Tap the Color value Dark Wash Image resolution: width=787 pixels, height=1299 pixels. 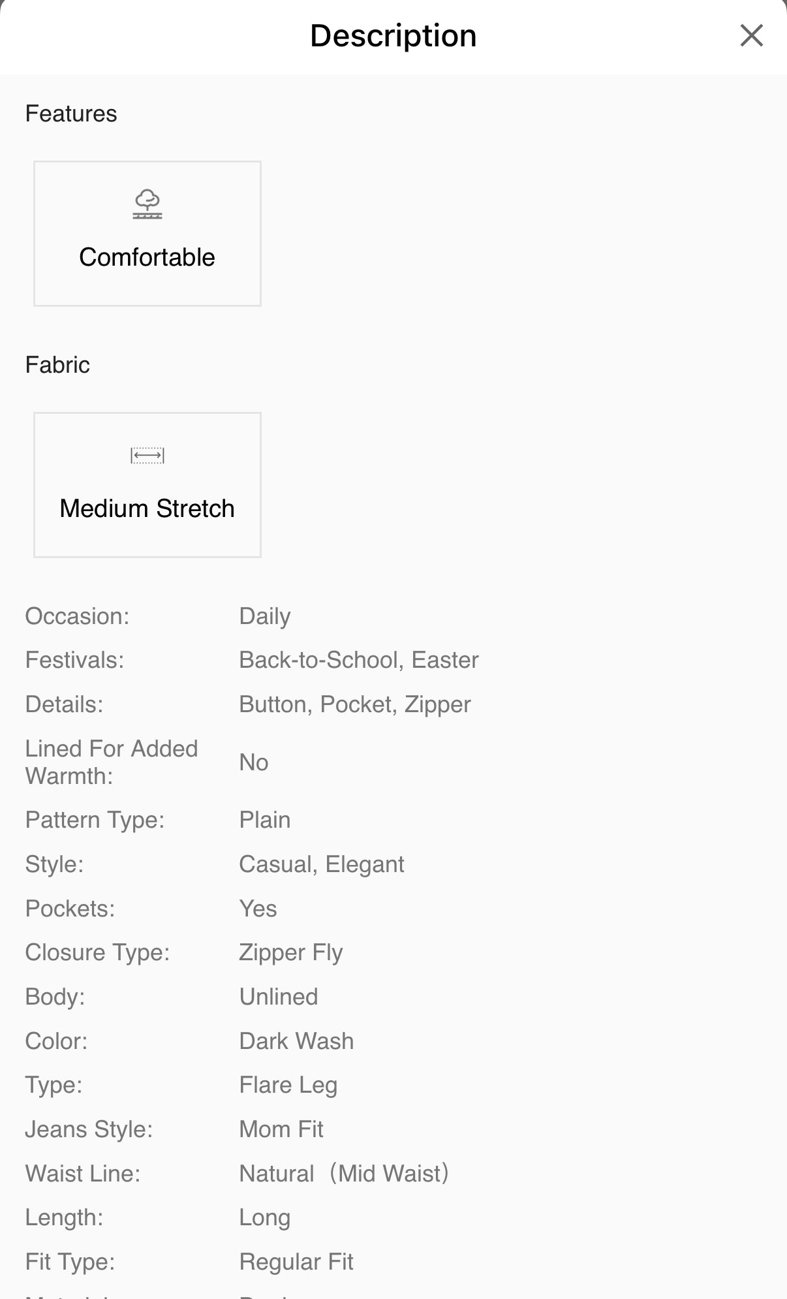coord(297,1041)
